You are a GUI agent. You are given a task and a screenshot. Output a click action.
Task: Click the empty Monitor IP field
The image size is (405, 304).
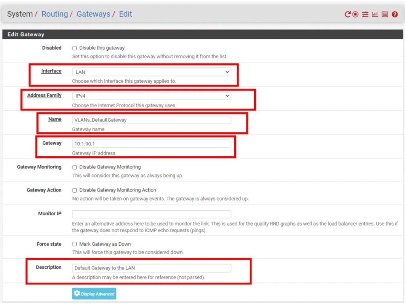(x=151, y=214)
